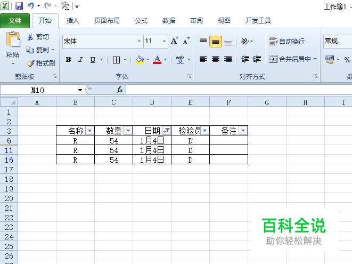Decrease indent

click(x=245, y=59)
